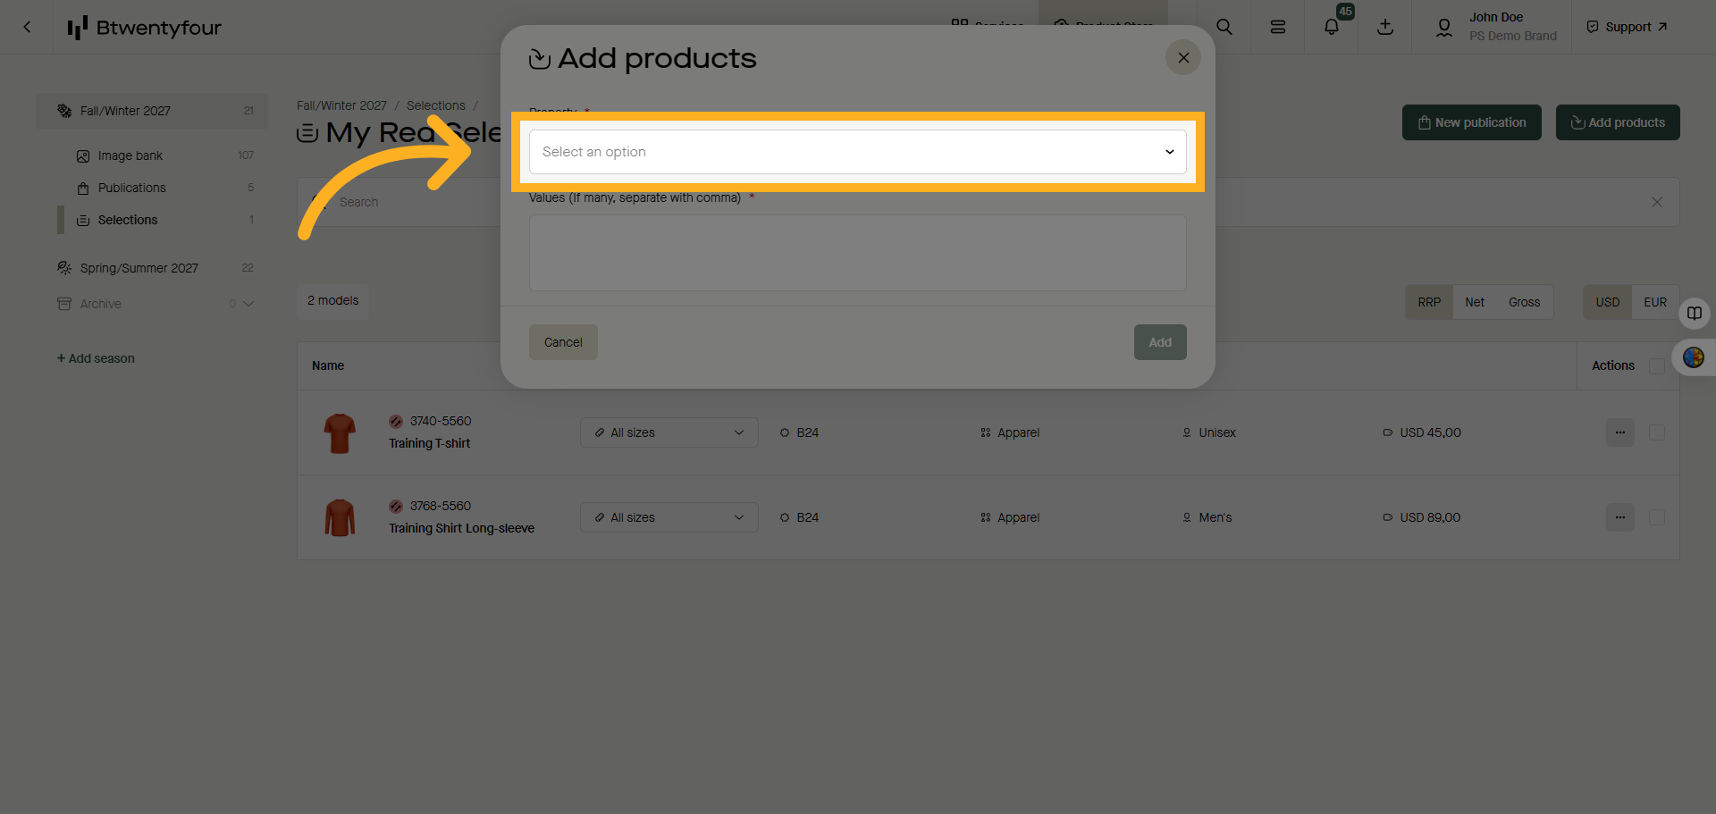The image size is (1716, 814).
Task: Click the import/upload icon in the top bar
Action: [x=1384, y=27]
